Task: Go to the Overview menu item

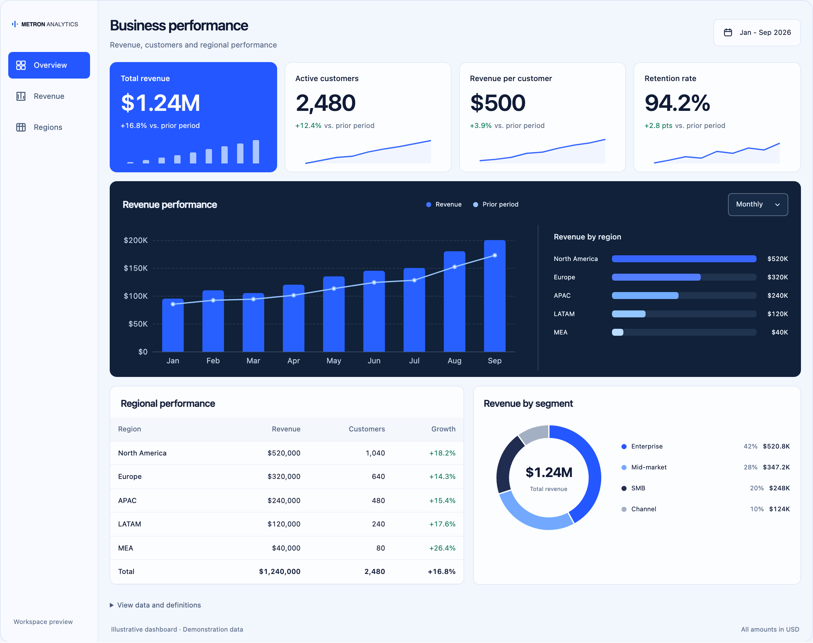Action: [x=49, y=65]
